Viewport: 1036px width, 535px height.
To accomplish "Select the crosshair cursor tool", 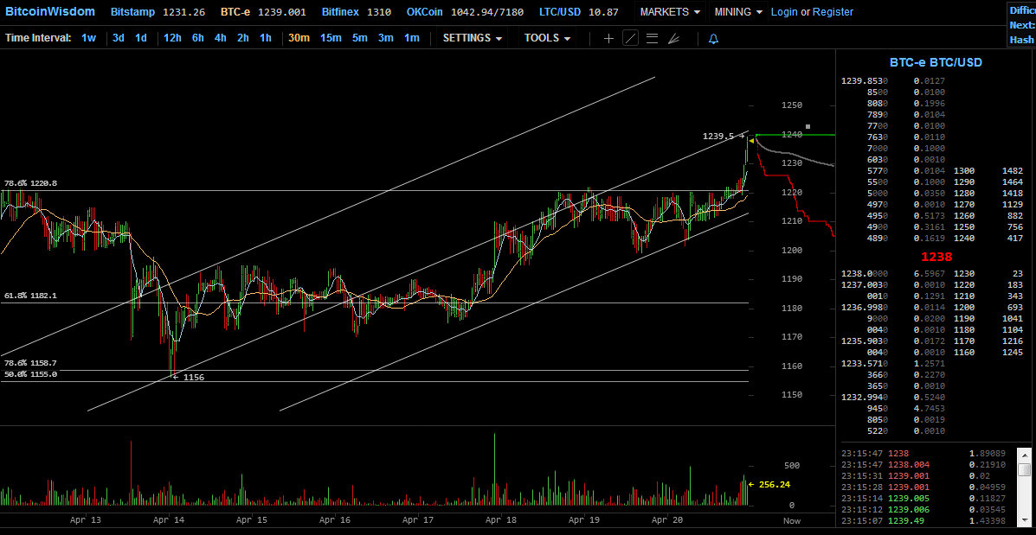I will (608, 38).
